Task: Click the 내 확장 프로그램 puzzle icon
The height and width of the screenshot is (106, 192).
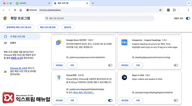Action: click(5, 36)
